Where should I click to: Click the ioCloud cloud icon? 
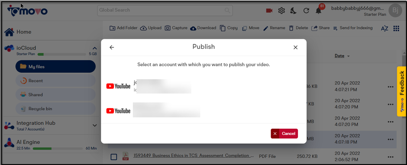10,48
